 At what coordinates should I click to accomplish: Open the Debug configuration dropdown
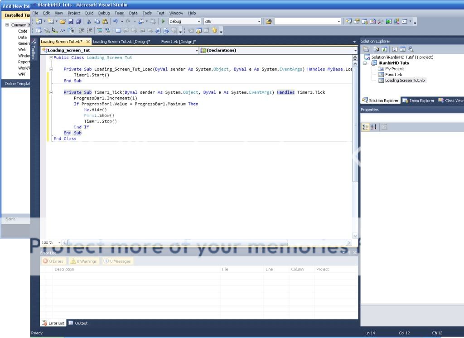198,21
